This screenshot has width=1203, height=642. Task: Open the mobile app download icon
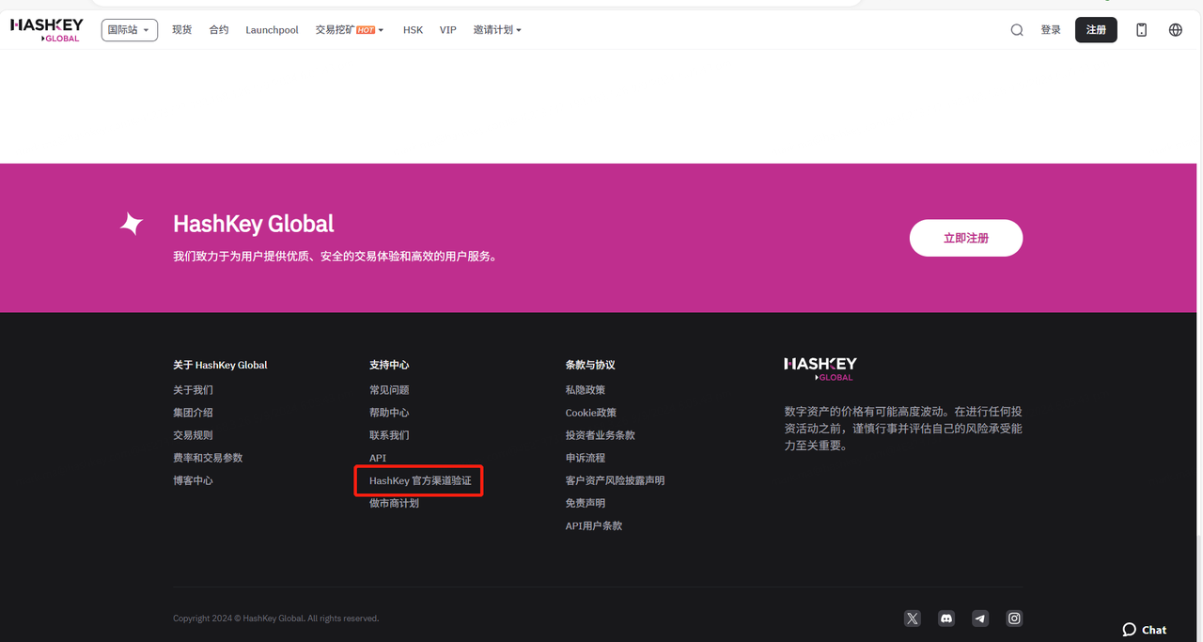point(1142,30)
